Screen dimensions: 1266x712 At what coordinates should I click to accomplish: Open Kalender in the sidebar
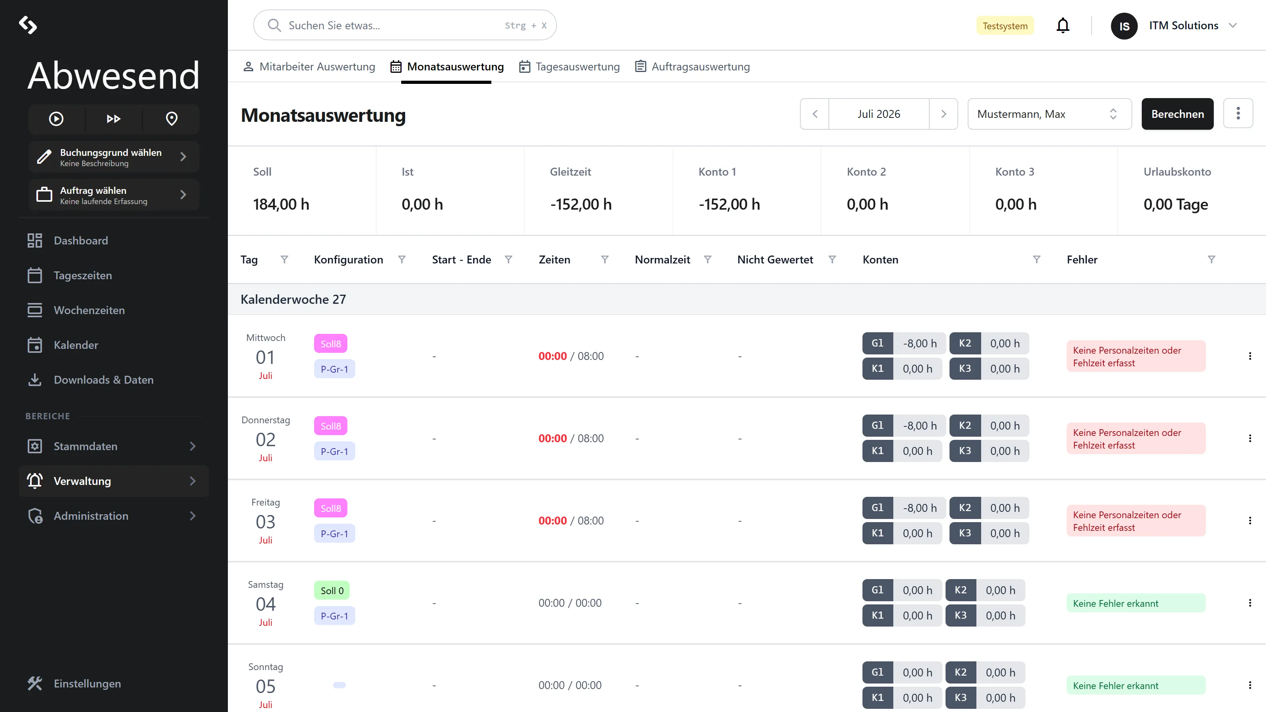[x=114, y=345]
